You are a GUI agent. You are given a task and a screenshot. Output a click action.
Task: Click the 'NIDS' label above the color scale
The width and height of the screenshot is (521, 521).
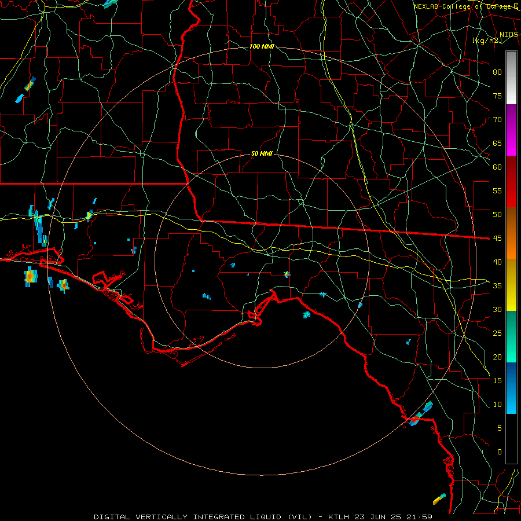click(508, 35)
